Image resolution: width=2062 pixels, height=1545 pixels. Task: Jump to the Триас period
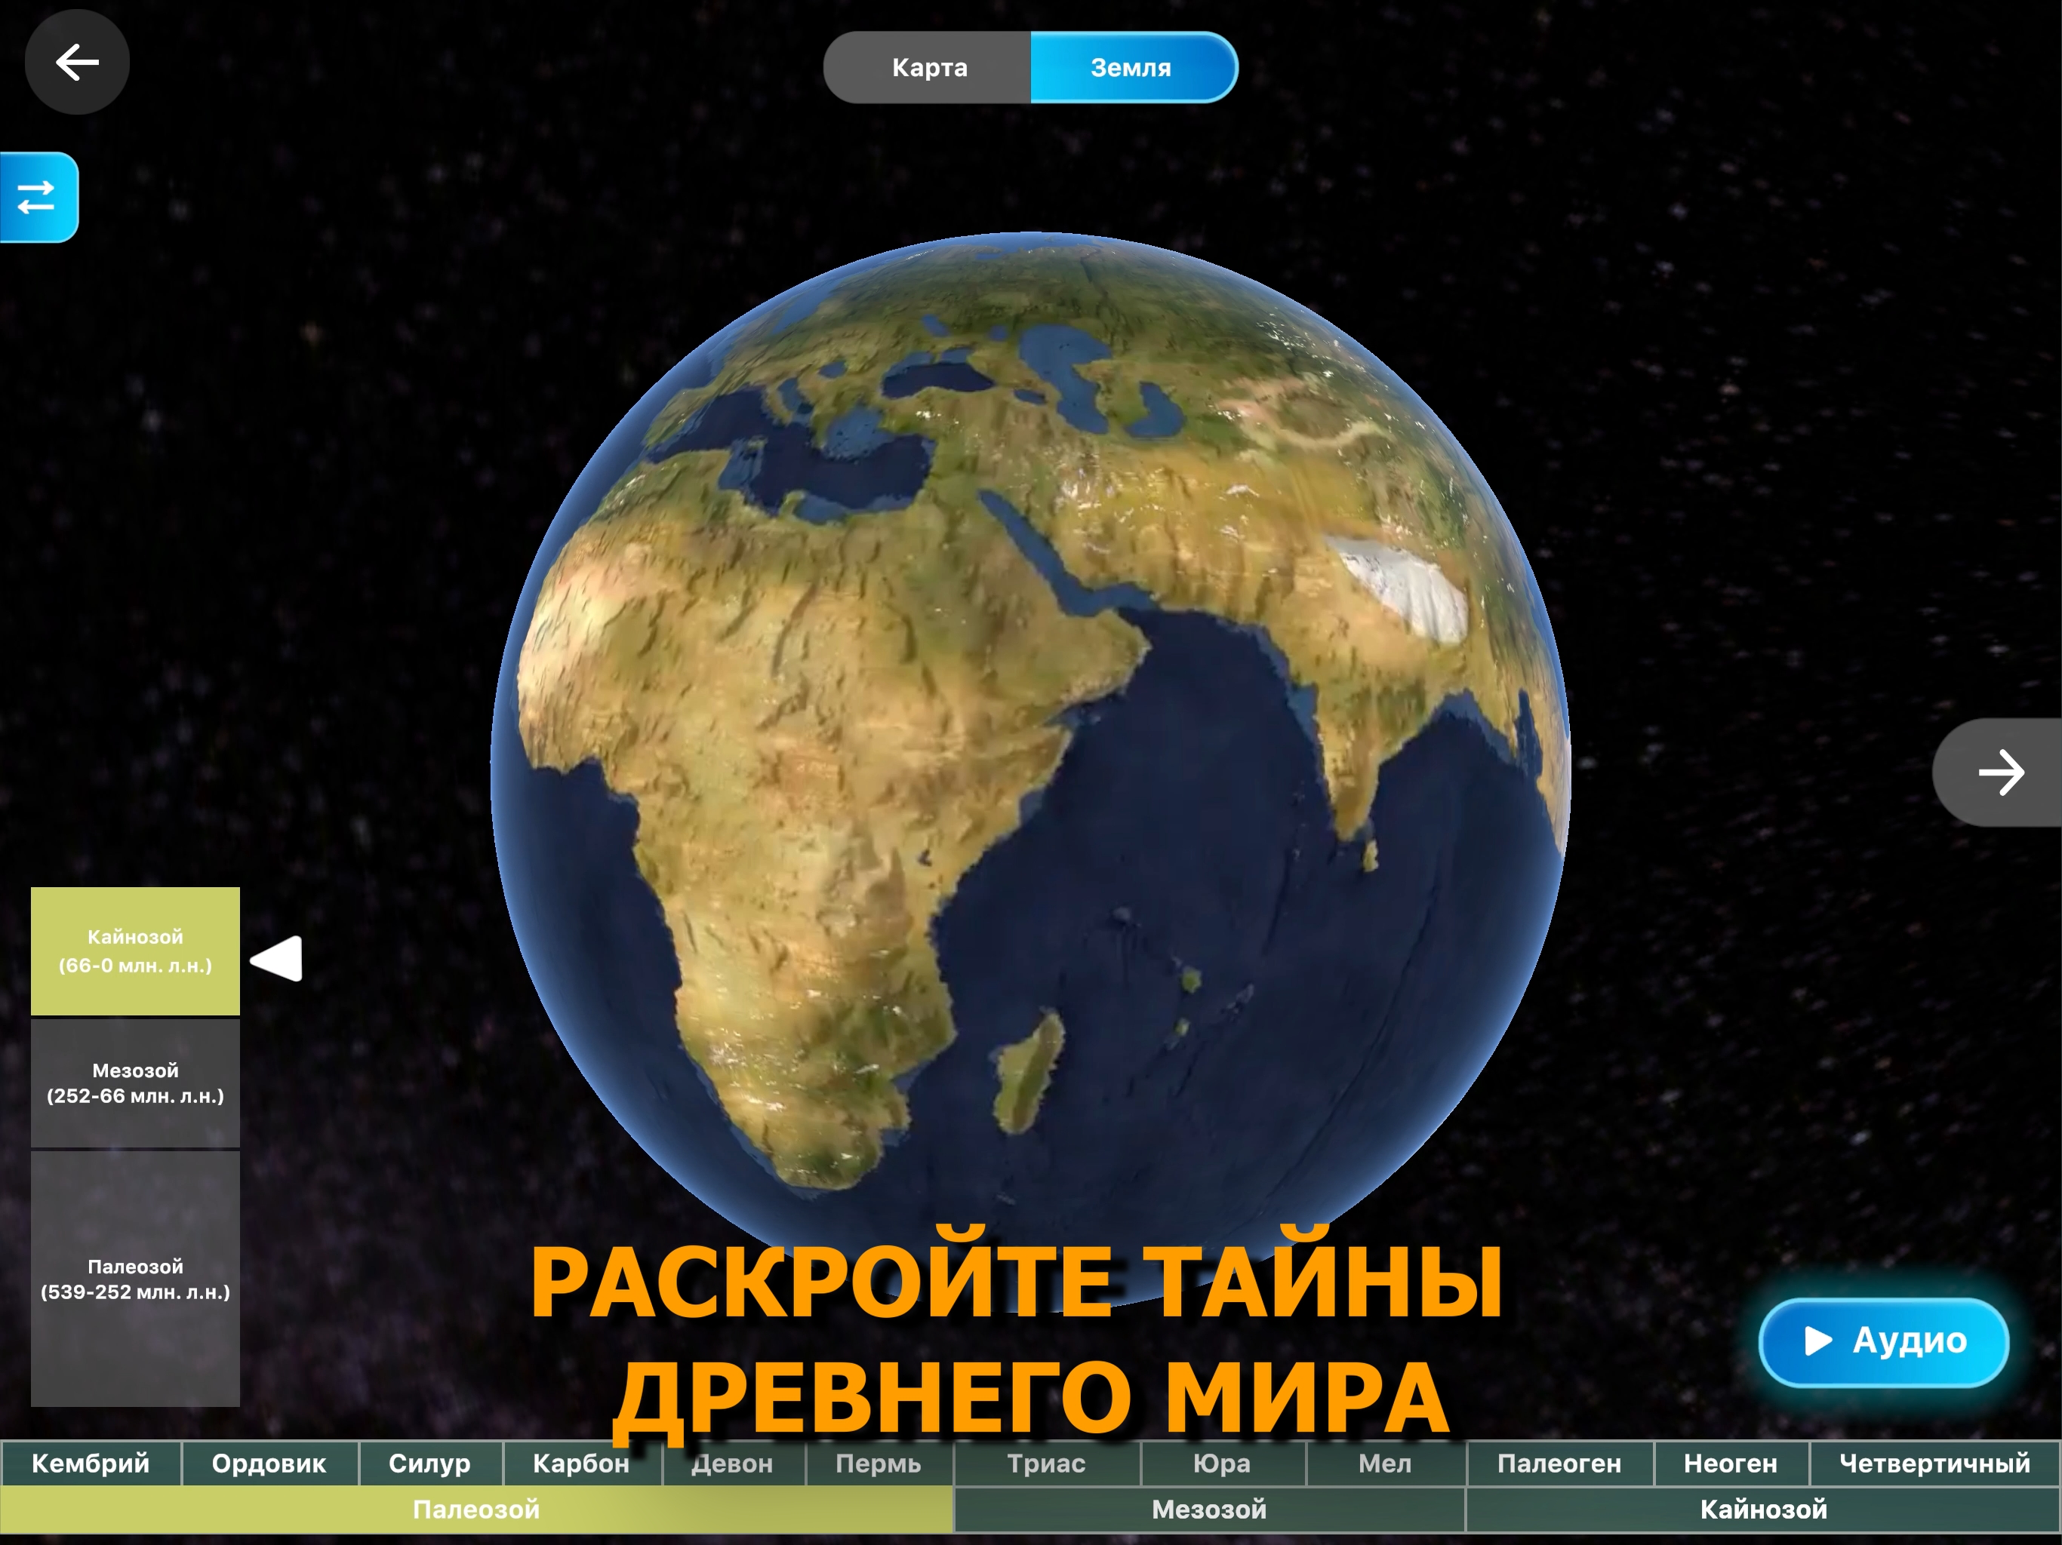(1047, 1463)
